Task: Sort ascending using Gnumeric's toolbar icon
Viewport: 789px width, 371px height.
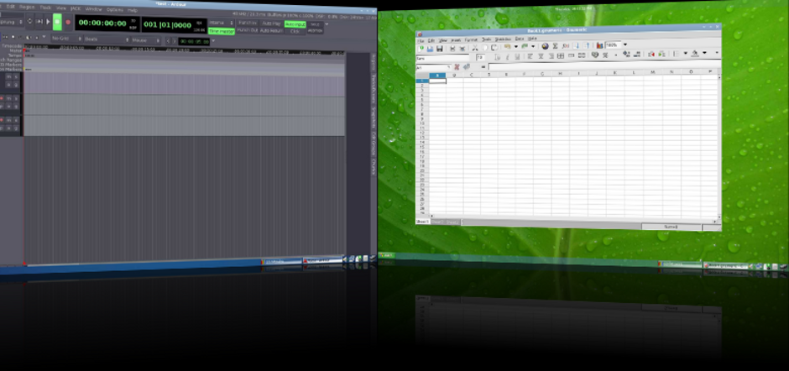Action: [576, 45]
